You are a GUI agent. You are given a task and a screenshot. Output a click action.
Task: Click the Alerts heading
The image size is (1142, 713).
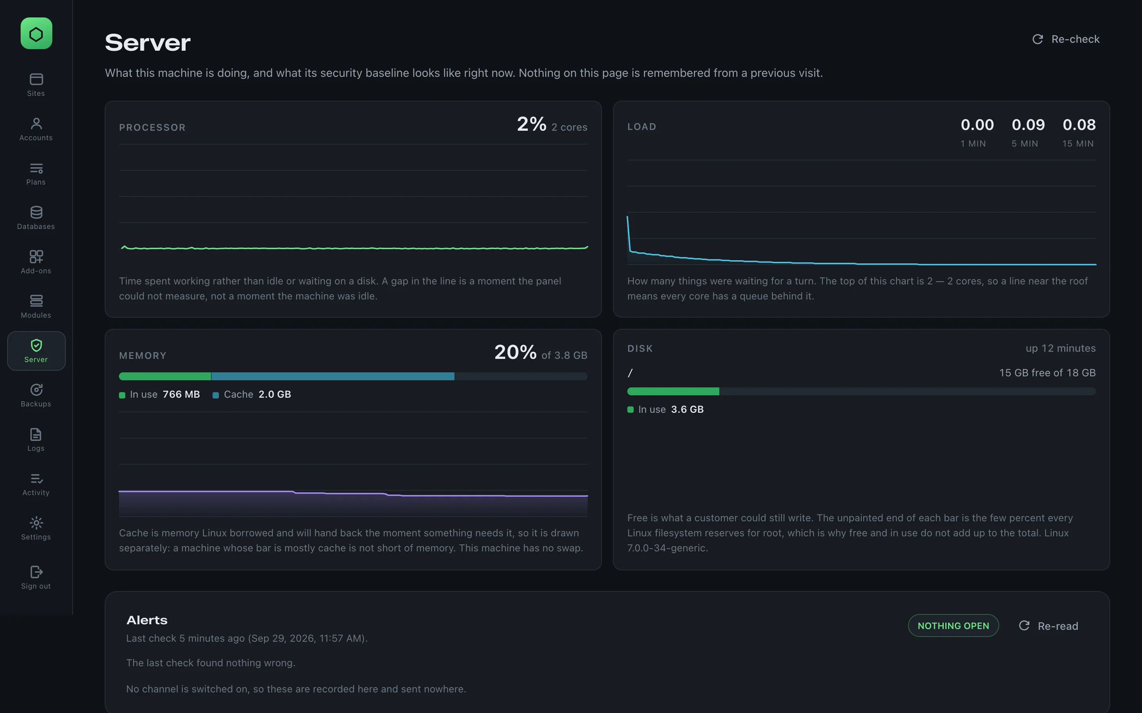[147, 620]
